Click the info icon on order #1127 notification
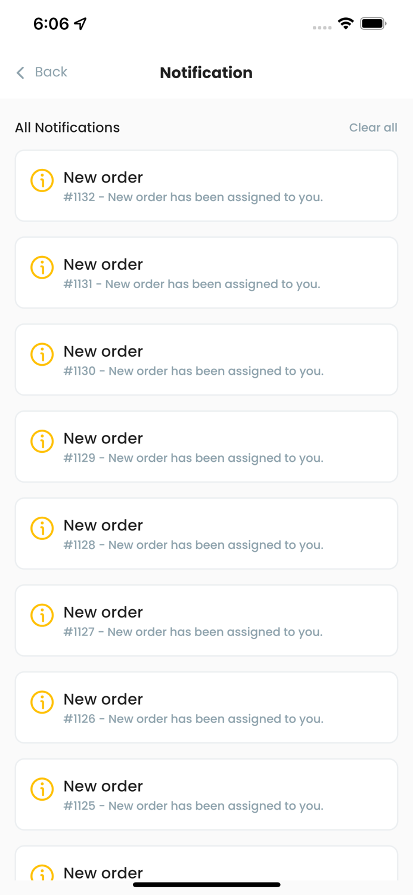This screenshot has height=895, width=413. click(42, 615)
